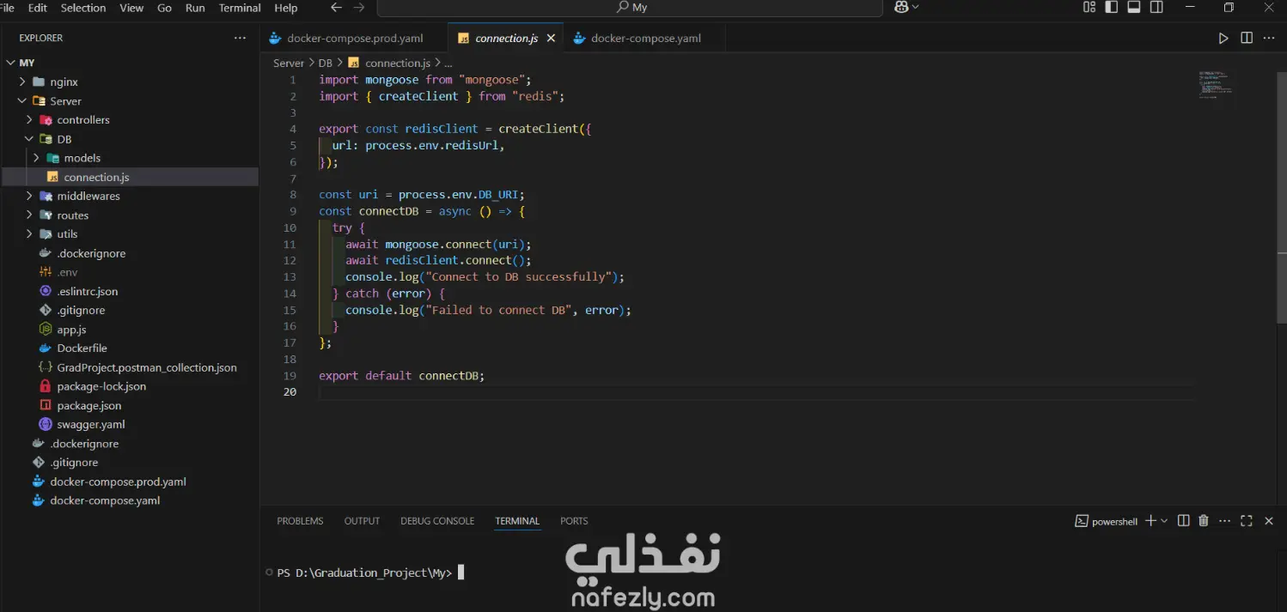Viewport: 1287px width, 612px height.
Task: Maximize the terminal panel size
Action: pos(1247,521)
